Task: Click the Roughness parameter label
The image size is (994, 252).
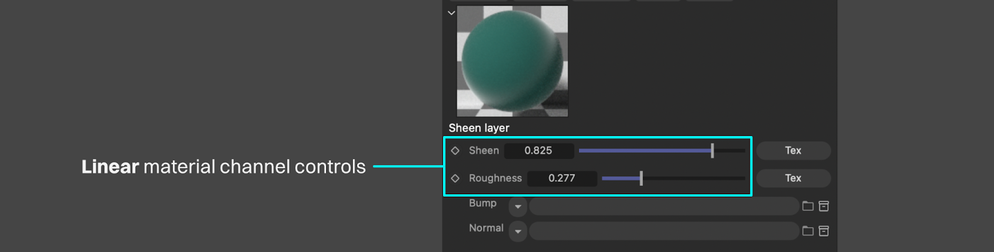Action: coord(495,178)
